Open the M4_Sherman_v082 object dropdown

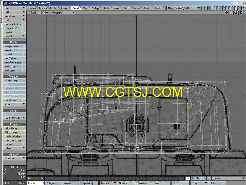[184, 8]
